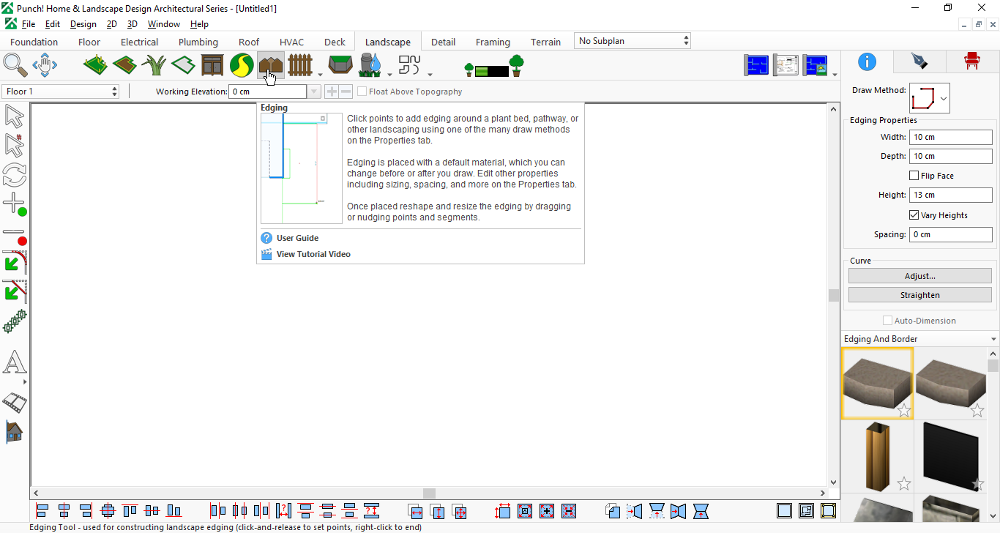Choose the Fence tool icon
The height and width of the screenshot is (533, 1000).
(x=300, y=65)
